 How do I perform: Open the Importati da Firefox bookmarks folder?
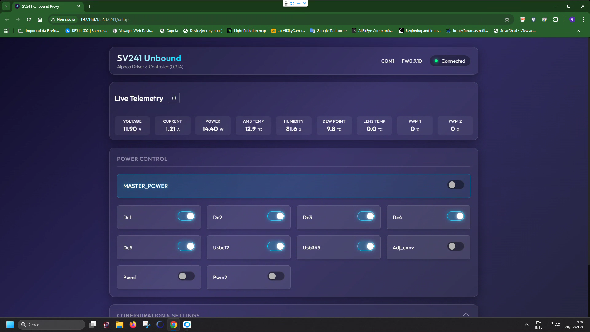[x=39, y=31]
